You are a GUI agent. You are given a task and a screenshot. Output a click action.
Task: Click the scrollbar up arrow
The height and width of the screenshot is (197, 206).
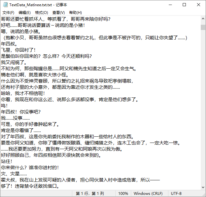(203, 19)
